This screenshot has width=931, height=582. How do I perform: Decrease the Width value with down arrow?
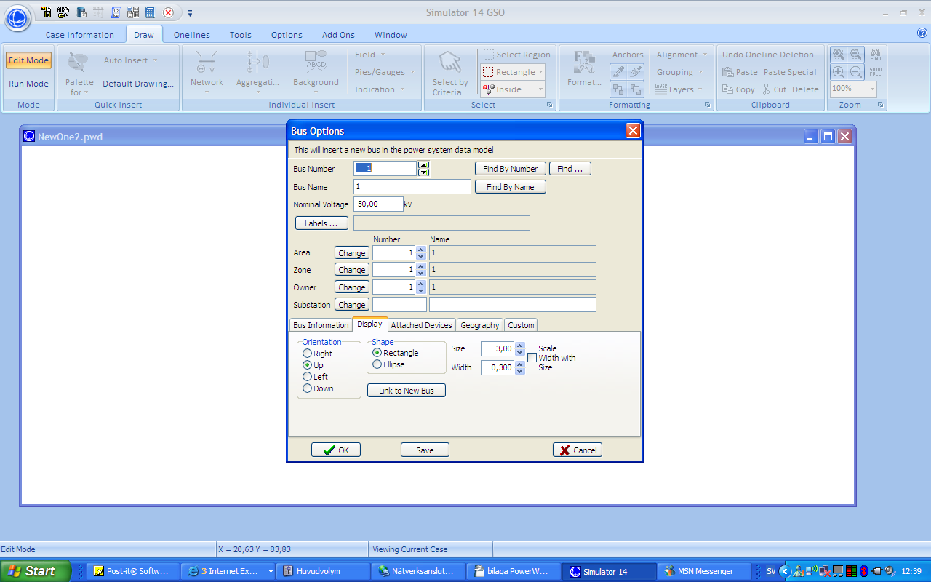coord(519,371)
